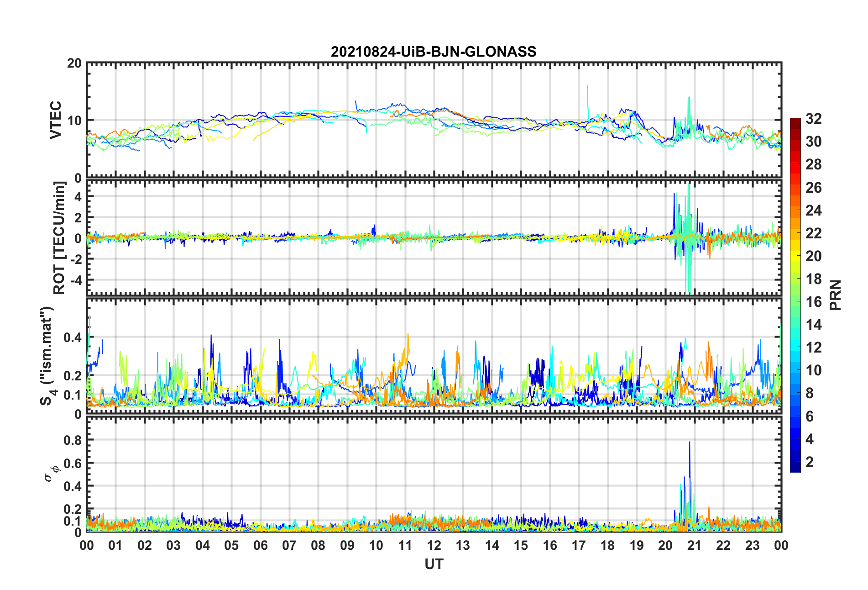868x590 pixels.
Task: Click colorbar tick value 10
Action: [813, 370]
